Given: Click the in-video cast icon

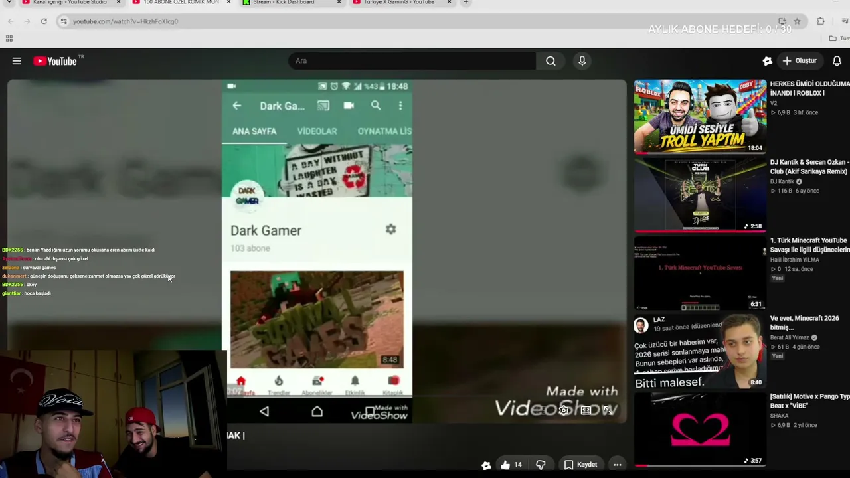Looking at the screenshot, I should (323, 106).
